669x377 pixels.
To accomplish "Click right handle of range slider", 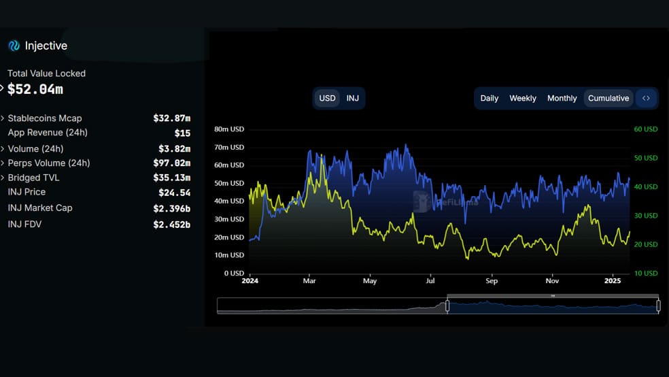I will point(658,306).
